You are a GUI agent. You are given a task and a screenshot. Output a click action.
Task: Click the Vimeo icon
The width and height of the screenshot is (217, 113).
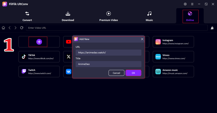(158, 56)
